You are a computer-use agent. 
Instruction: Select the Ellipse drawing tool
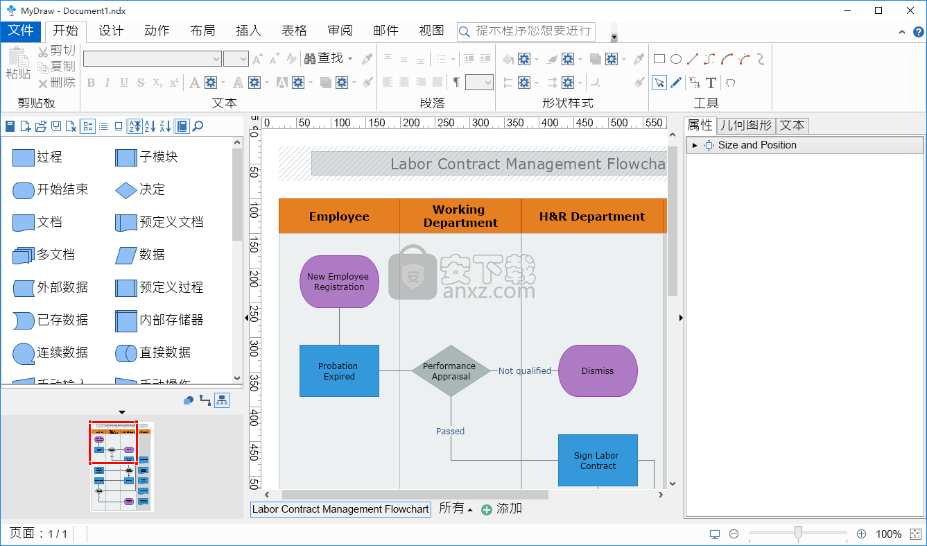tap(676, 59)
